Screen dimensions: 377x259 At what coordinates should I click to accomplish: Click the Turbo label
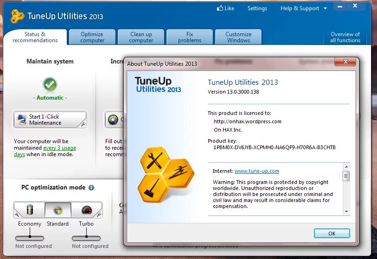[x=86, y=224]
